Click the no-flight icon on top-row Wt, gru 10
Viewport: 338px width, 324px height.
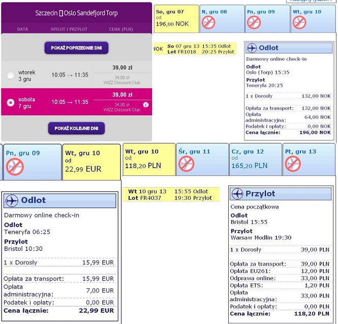coord(299,22)
